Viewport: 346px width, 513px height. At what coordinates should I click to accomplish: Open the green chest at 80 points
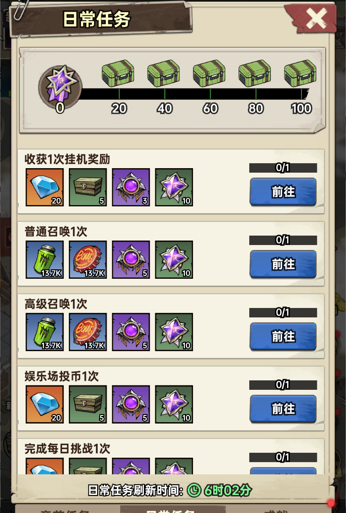pos(255,74)
